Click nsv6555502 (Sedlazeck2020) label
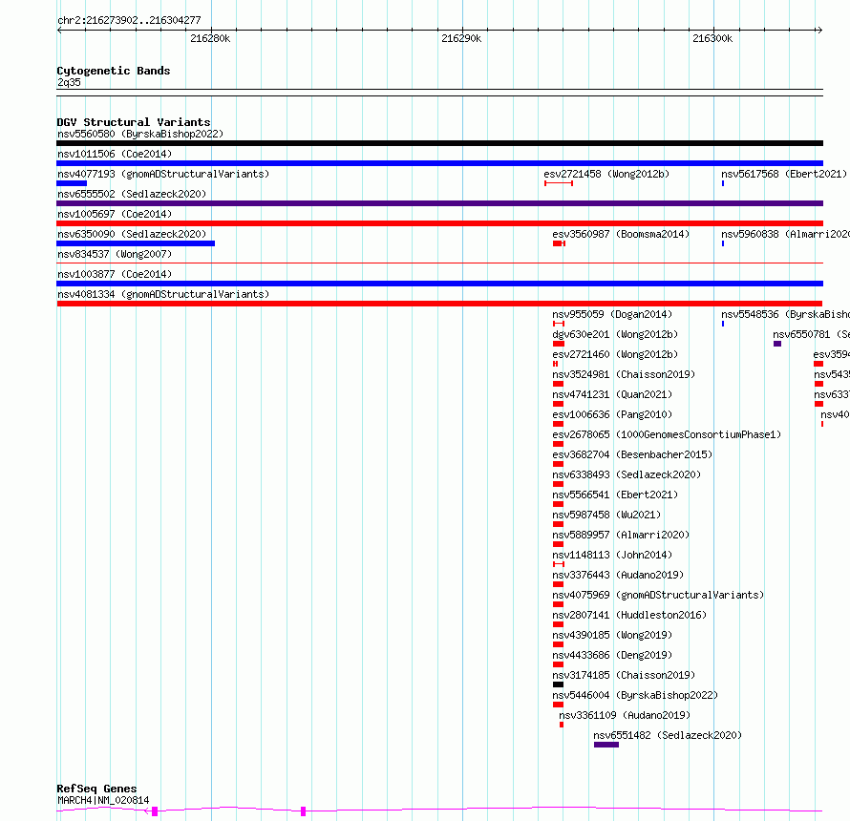The image size is (850, 821). coord(132,194)
